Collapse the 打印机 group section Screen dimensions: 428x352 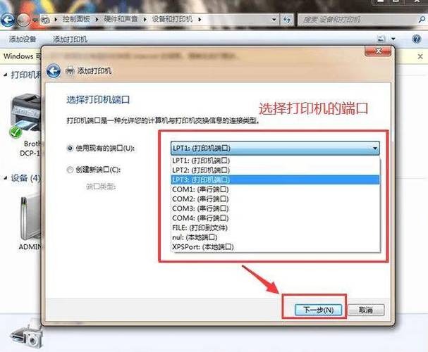6,75
